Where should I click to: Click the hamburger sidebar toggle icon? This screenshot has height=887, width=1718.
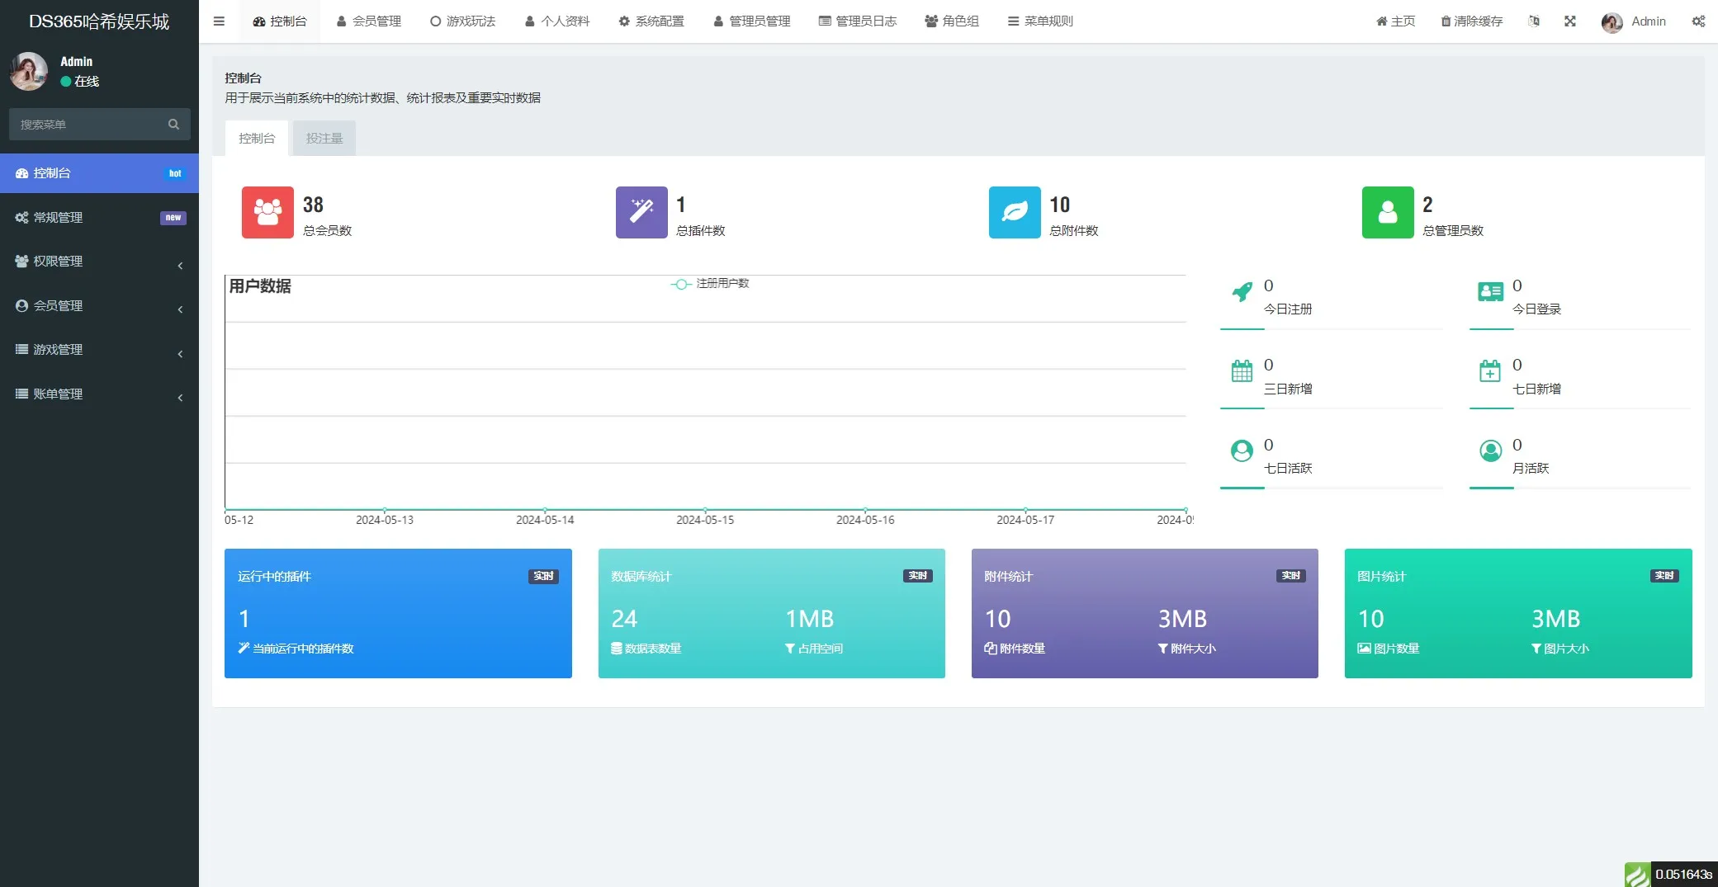coord(219,21)
